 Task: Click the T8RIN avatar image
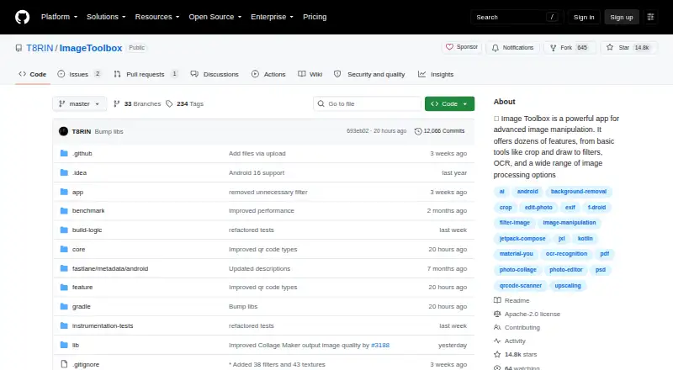coord(64,131)
